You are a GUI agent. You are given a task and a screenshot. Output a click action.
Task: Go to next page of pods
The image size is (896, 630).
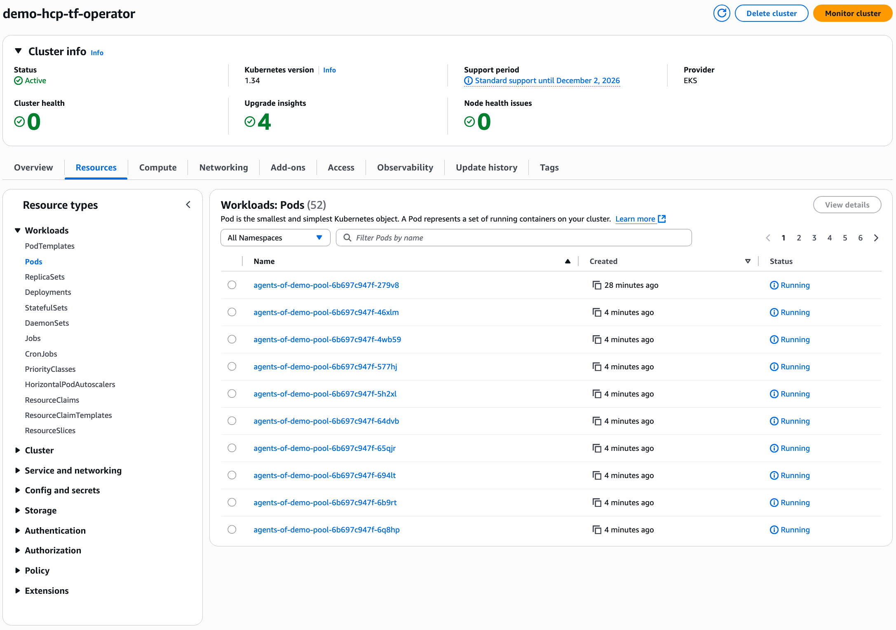[876, 238]
